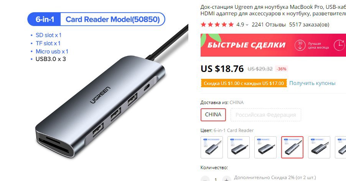
Task: Click Получить купоны link
Action: (312, 83)
